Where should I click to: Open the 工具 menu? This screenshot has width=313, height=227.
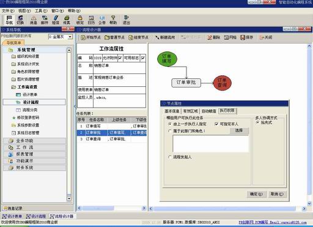tap(41, 10)
